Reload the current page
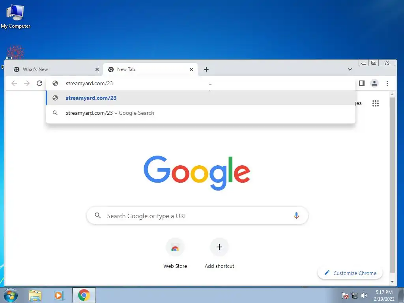404x303 pixels. coord(39,83)
